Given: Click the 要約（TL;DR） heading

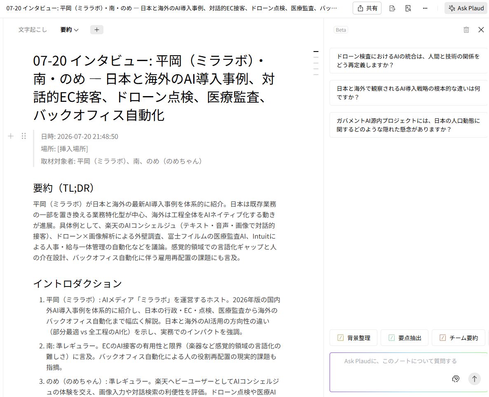Looking at the screenshot, I should (63, 188).
